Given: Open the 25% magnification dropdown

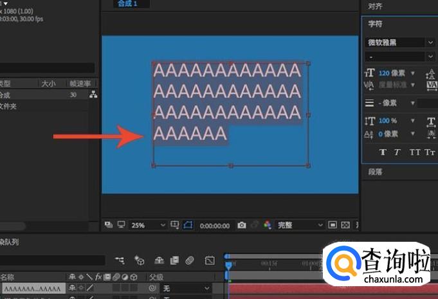Looking at the screenshot, I should 148,225.
